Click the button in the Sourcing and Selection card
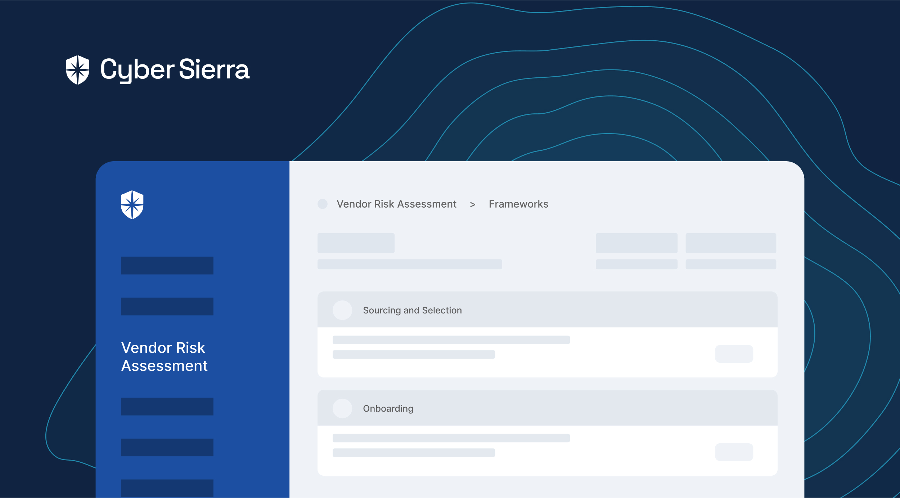The height and width of the screenshot is (498, 900). point(734,354)
